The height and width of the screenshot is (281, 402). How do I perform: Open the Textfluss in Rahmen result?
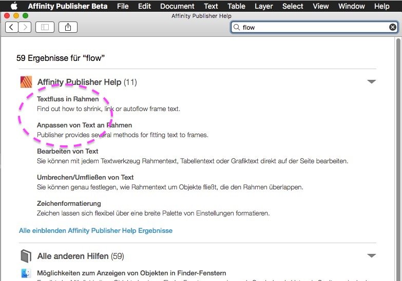coord(68,99)
